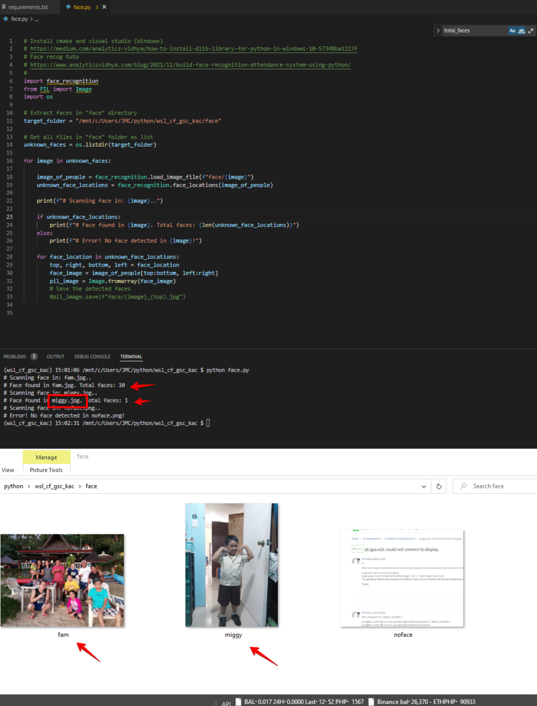Click line number 23 in gutter
537x706 pixels.
tap(10, 217)
